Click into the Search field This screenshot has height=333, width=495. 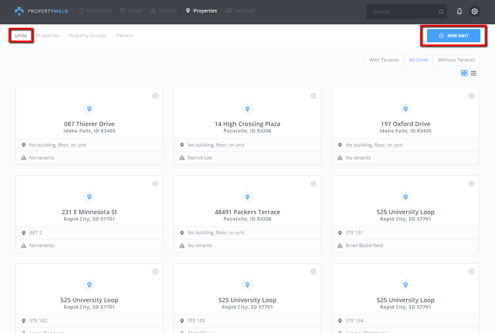point(402,12)
